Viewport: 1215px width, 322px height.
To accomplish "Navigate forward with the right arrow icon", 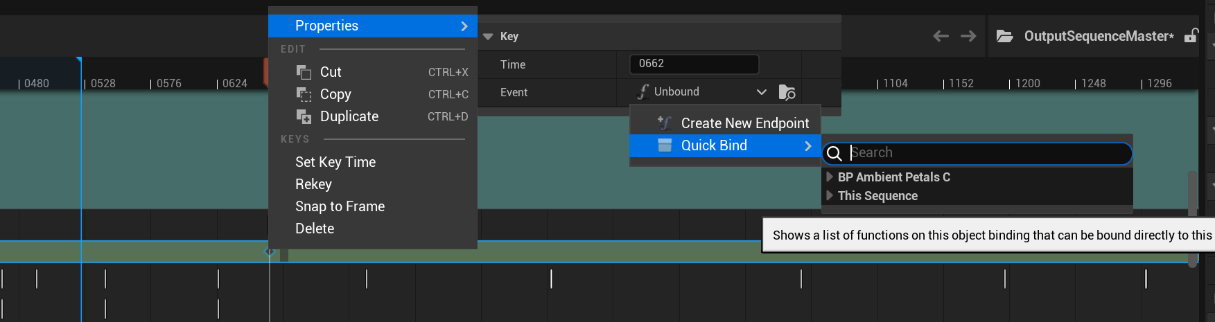I will pos(968,36).
